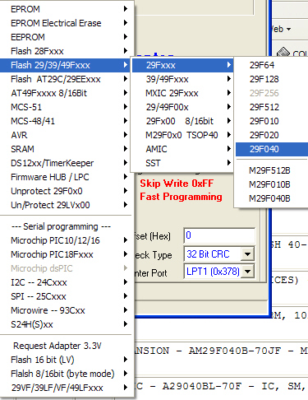Select the 29Fxxx submenu entry
The image size is (308, 400).
pyautogui.click(x=182, y=65)
